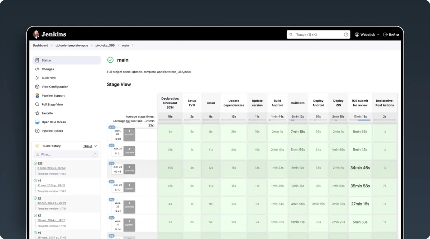Open build #10 link in Build History
The width and height of the screenshot is (430, 239).
(40, 163)
